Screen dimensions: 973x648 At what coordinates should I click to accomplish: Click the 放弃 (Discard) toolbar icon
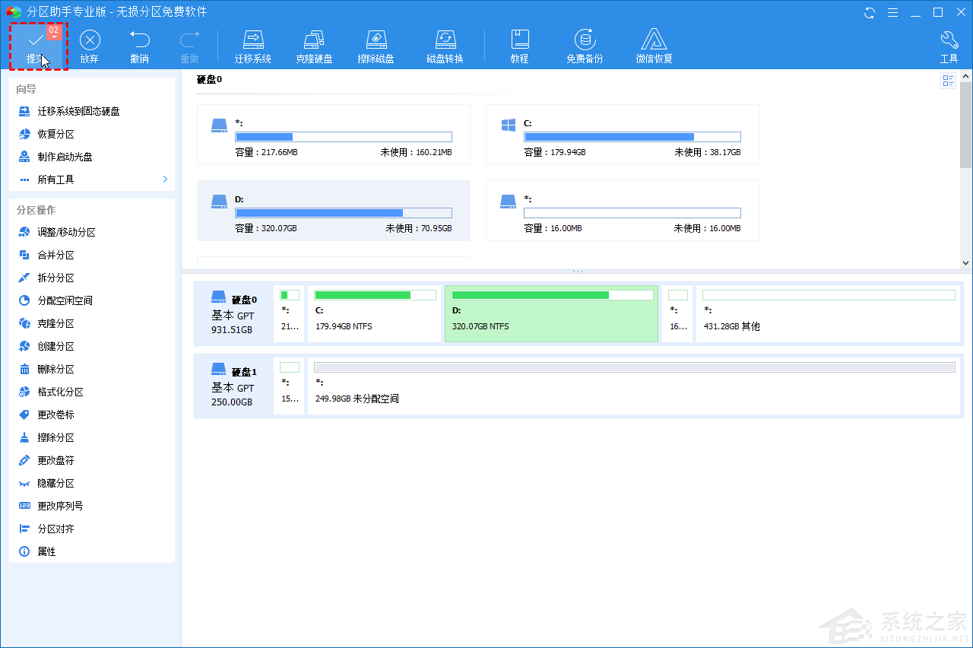click(90, 40)
